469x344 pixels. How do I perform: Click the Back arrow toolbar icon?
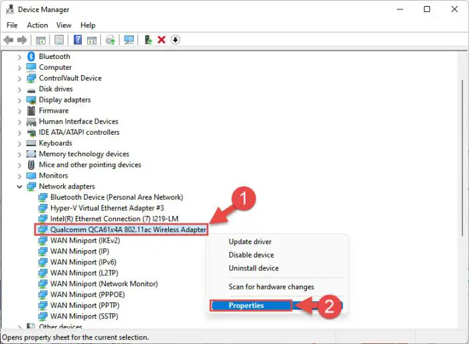pyautogui.click(x=9, y=40)
